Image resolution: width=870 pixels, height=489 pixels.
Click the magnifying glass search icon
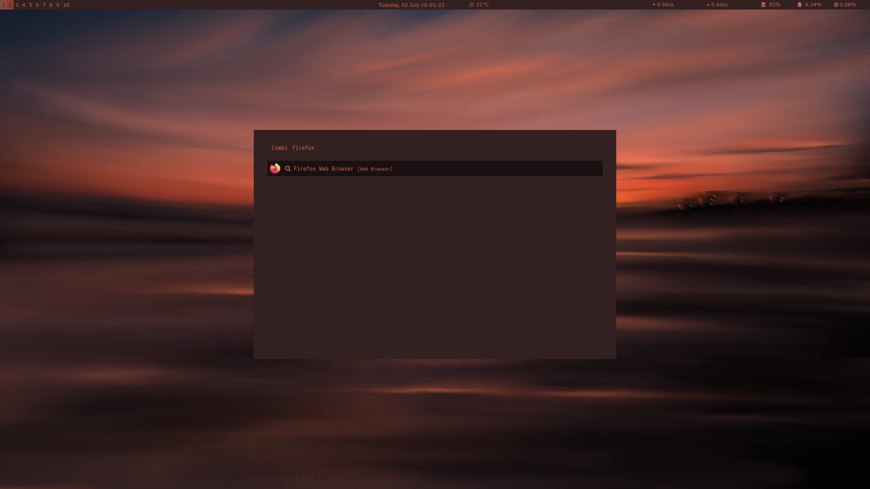(288, 168)
